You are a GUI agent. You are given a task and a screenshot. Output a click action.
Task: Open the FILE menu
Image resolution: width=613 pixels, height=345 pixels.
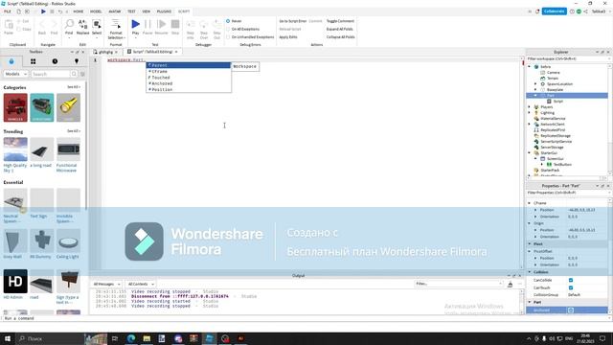click(x=8, y=11)
